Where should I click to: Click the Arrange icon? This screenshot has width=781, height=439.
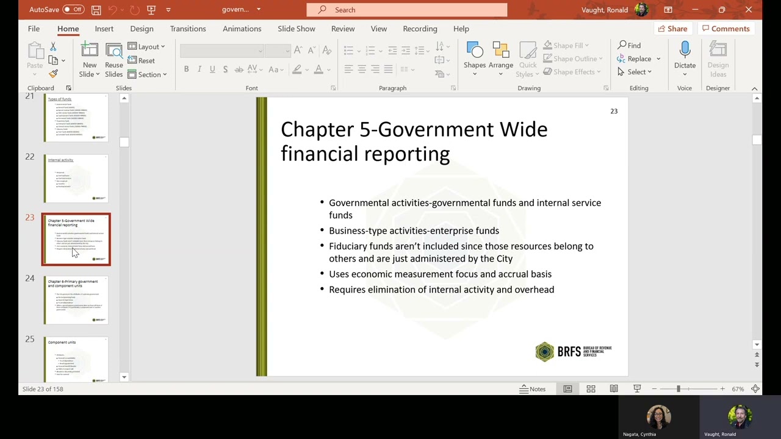click(500, 51)
